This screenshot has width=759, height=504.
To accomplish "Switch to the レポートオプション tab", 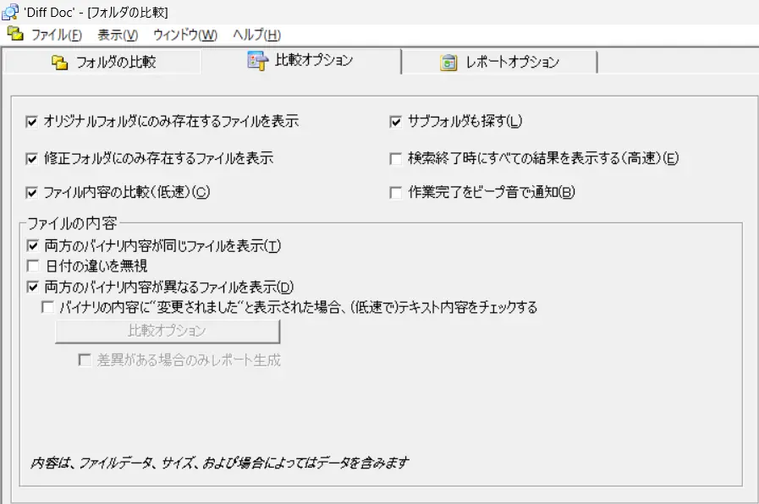I will (x=499, y=61).
